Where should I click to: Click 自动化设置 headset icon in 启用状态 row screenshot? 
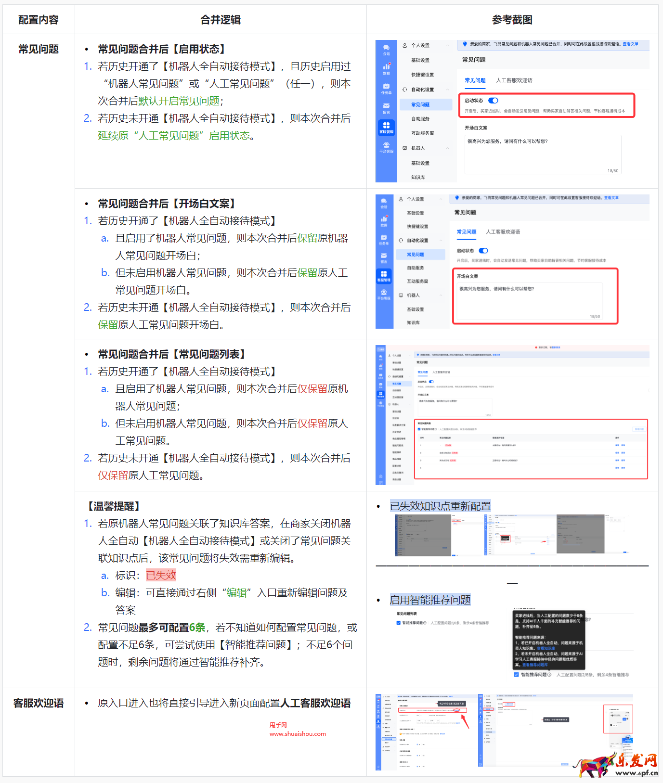point(405,90)
